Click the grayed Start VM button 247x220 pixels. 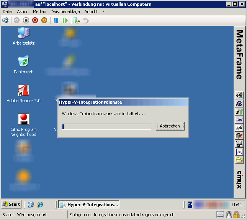pos(16,20)
